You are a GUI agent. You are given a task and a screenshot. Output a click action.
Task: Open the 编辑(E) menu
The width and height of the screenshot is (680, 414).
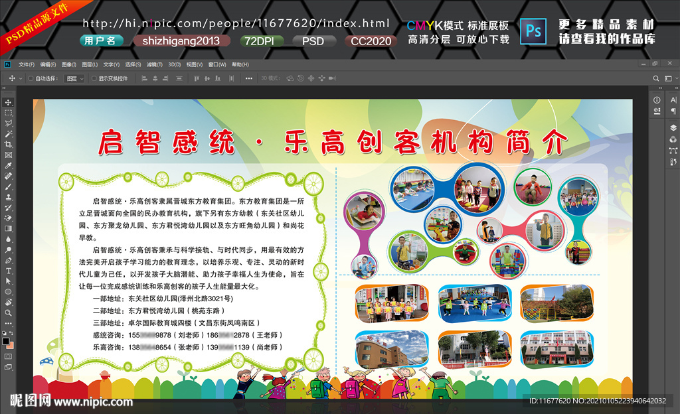pos(48,64)
